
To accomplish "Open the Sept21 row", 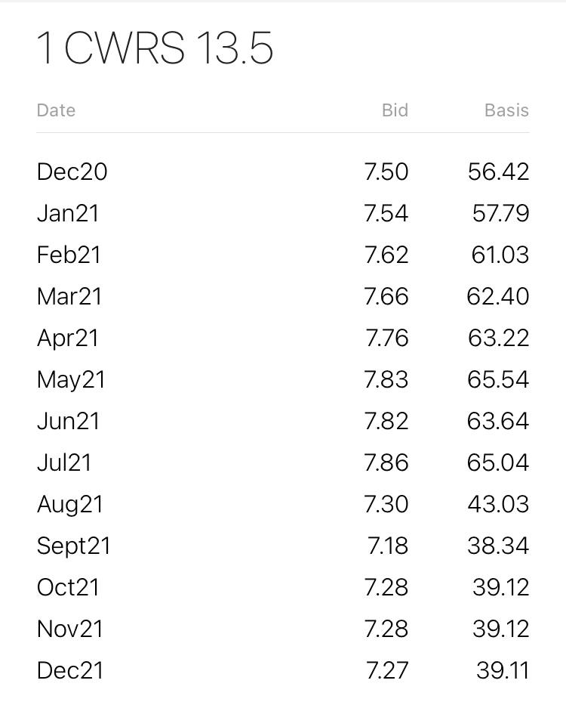I will (x=283, y=546).
